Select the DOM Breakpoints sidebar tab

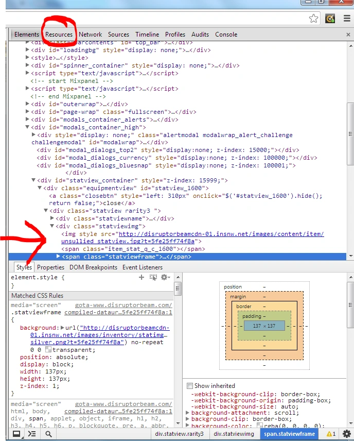coord(93,267)
